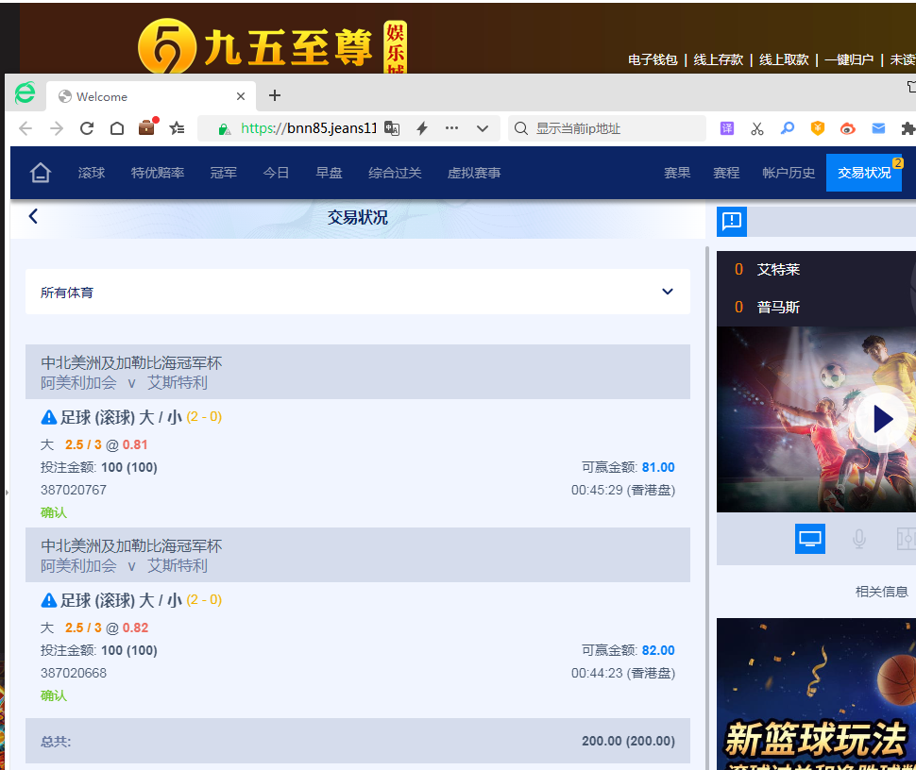Click the 艾特莱 team name in scoreboard
Screen dimensions: 916x770
coord(778,269)
